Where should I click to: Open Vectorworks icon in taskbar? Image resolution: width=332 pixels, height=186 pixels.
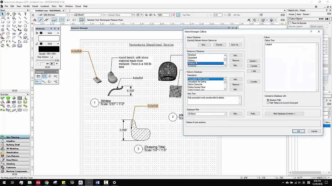[89, 183]
